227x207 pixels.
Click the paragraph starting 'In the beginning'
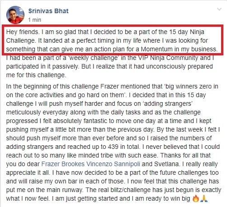coord(113,143)
